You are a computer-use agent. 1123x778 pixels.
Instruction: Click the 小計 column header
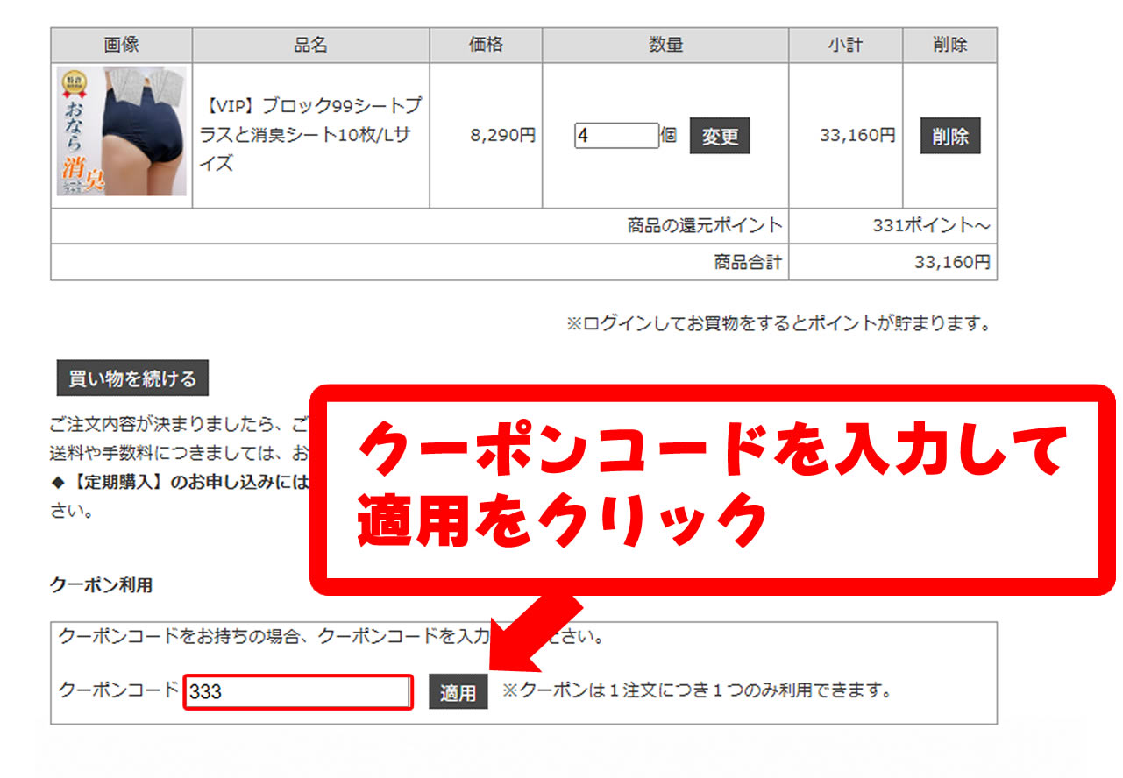click(x=846, y=45)
